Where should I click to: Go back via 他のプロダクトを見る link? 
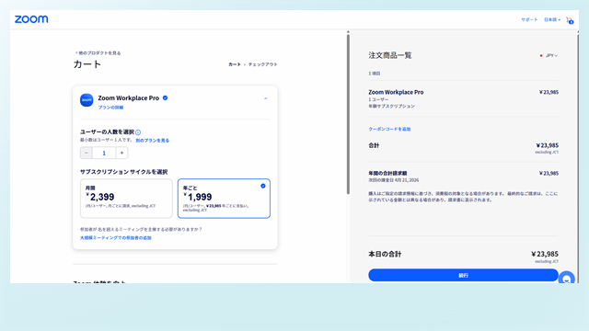(x=98, y=53)
